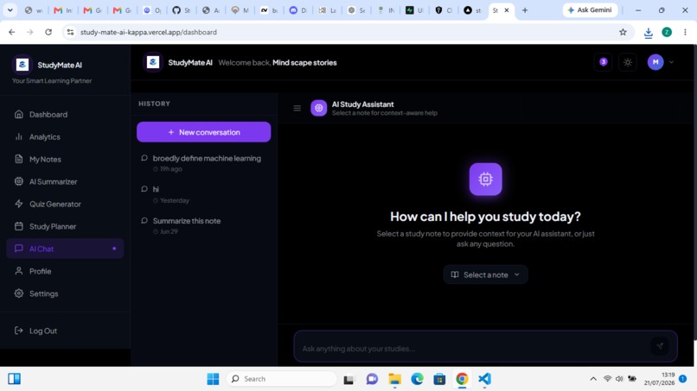
Task: Click Log Out
Action: 65,331
